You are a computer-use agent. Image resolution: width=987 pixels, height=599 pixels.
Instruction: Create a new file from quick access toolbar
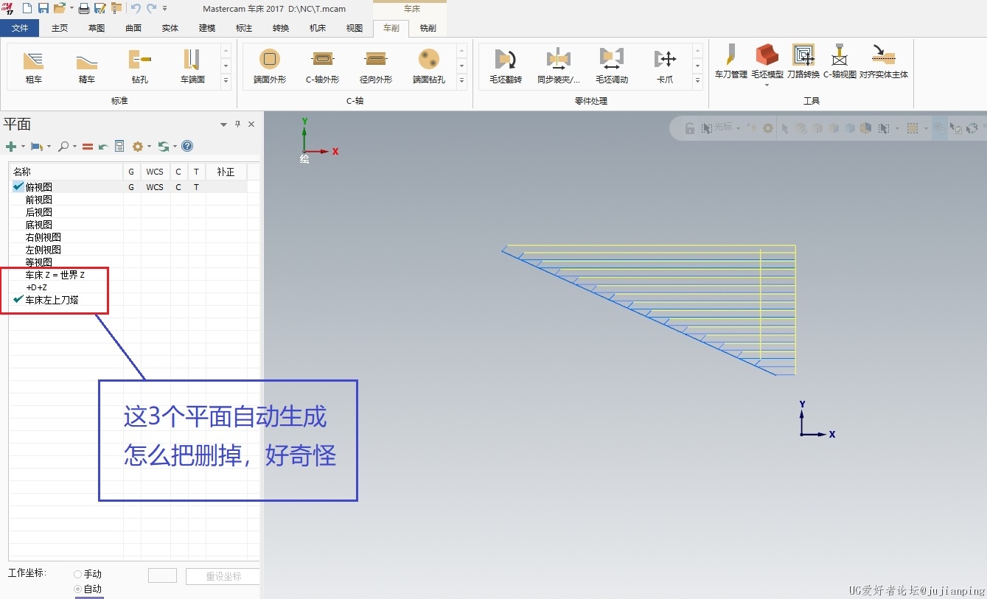tap(27, 8)
